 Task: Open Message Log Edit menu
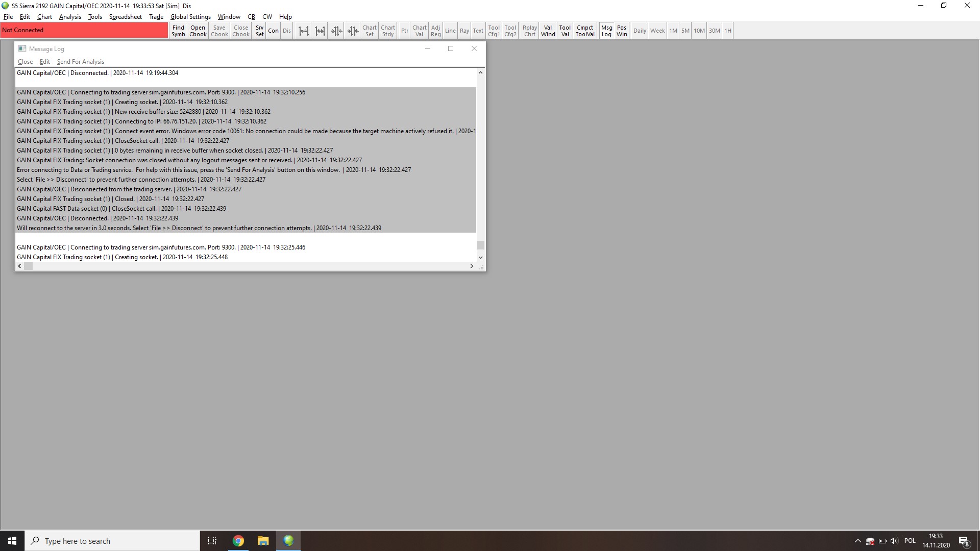click(45, 62)
